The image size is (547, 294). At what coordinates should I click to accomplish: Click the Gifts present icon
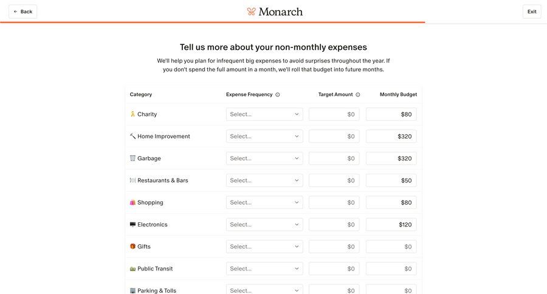[132, 247]
